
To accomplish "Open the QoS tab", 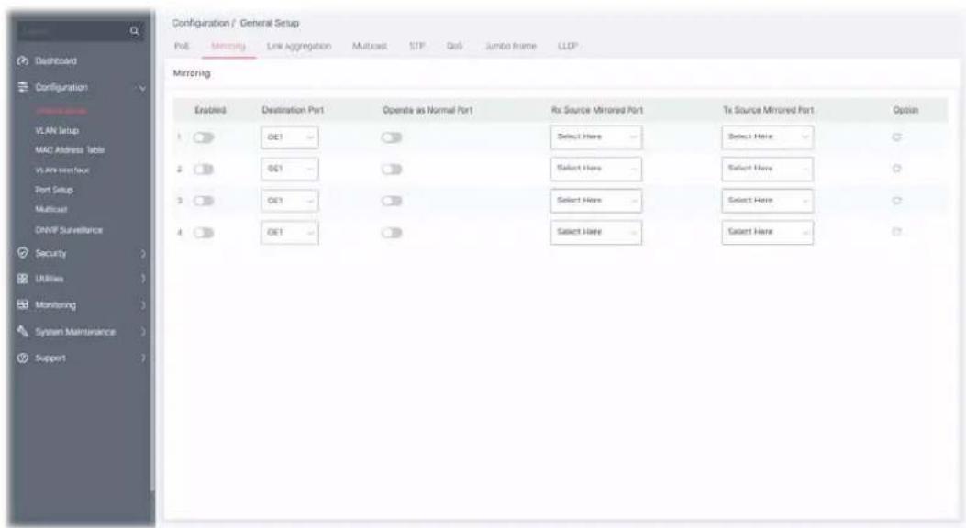I will tap(455, 46).
